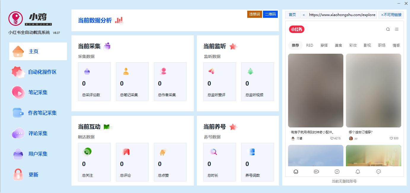
Task: Like the post with 4215 likes
Action: click(x=332, y=138)
